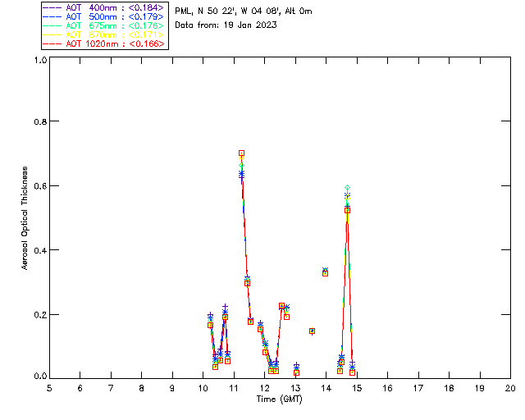
Task: Click the data marker at 13 GMT
Action: (296, 372)
